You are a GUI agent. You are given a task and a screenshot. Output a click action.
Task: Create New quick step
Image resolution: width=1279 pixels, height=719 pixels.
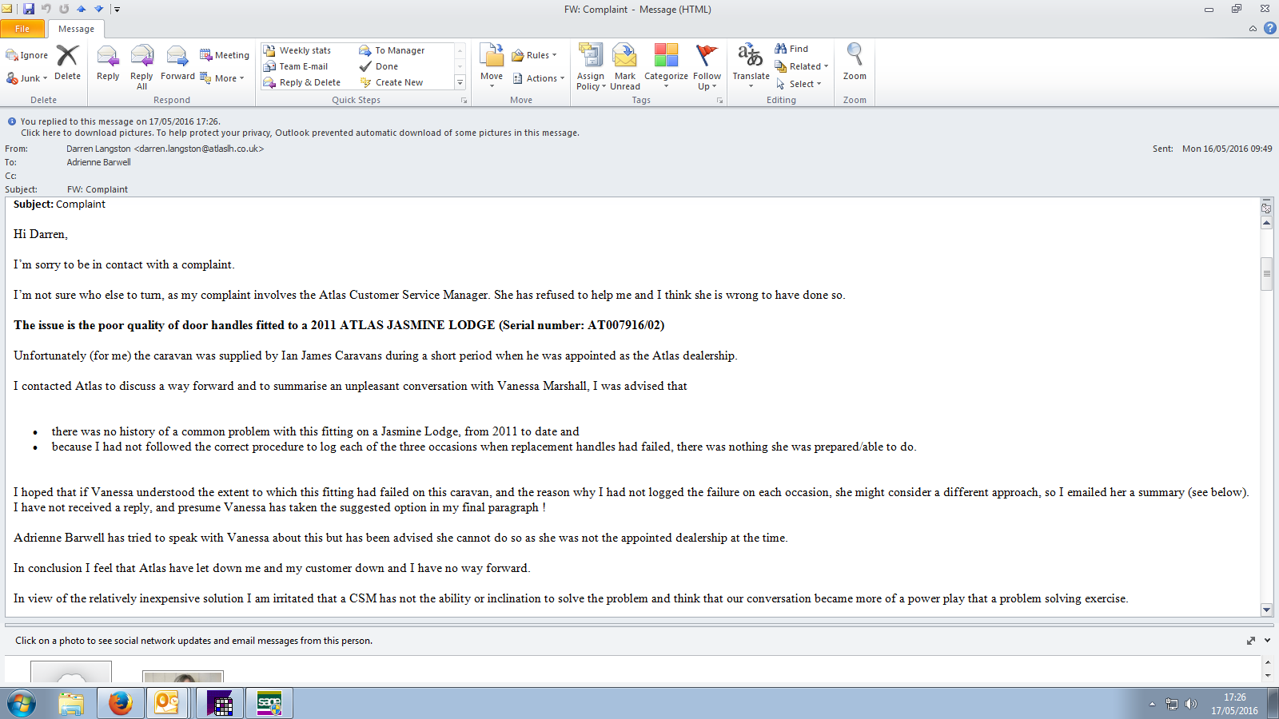point(392,82)
